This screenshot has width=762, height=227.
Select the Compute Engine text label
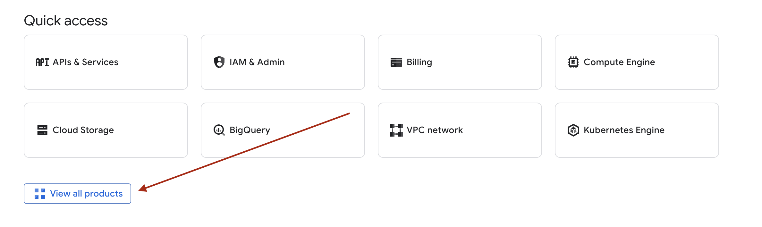click(x=619, y=62)
